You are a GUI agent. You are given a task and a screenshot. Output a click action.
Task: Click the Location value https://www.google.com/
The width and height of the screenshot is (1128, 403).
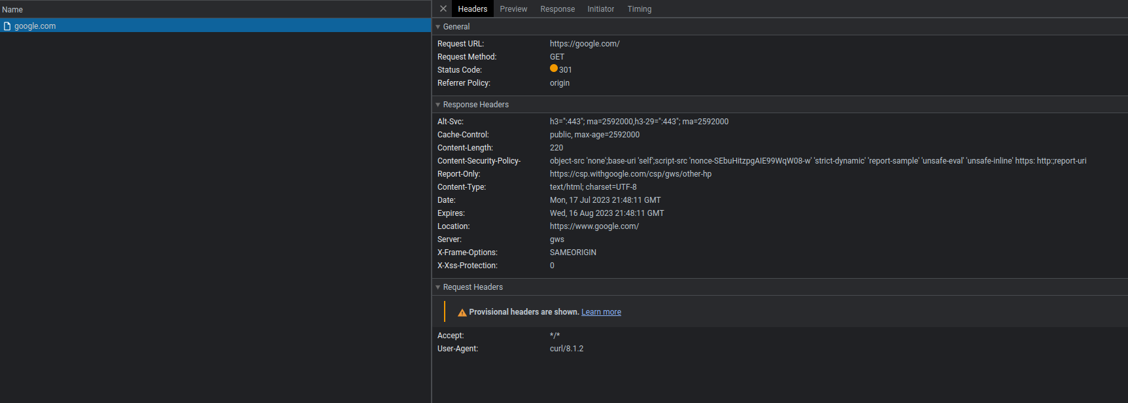coord(594,226)
